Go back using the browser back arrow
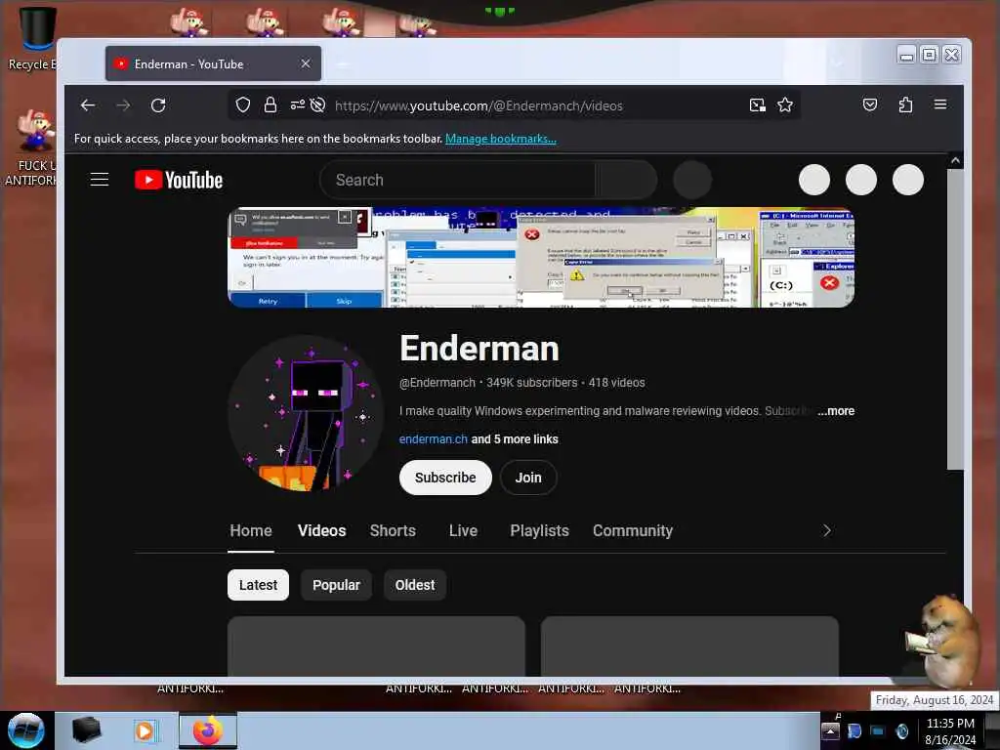The height and width of the screenshot is (750, 1000). click(x=88, y=105)
